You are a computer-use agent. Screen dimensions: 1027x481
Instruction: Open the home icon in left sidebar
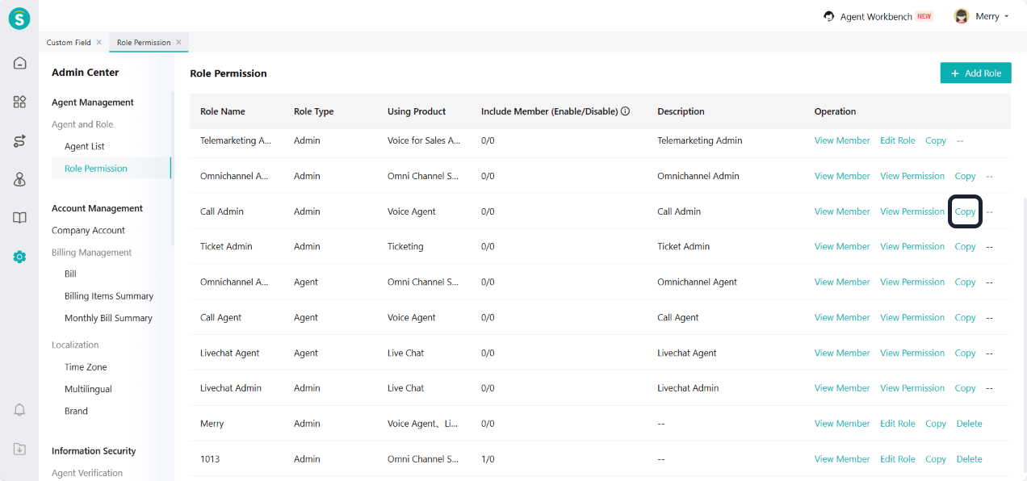coord(19,63)
